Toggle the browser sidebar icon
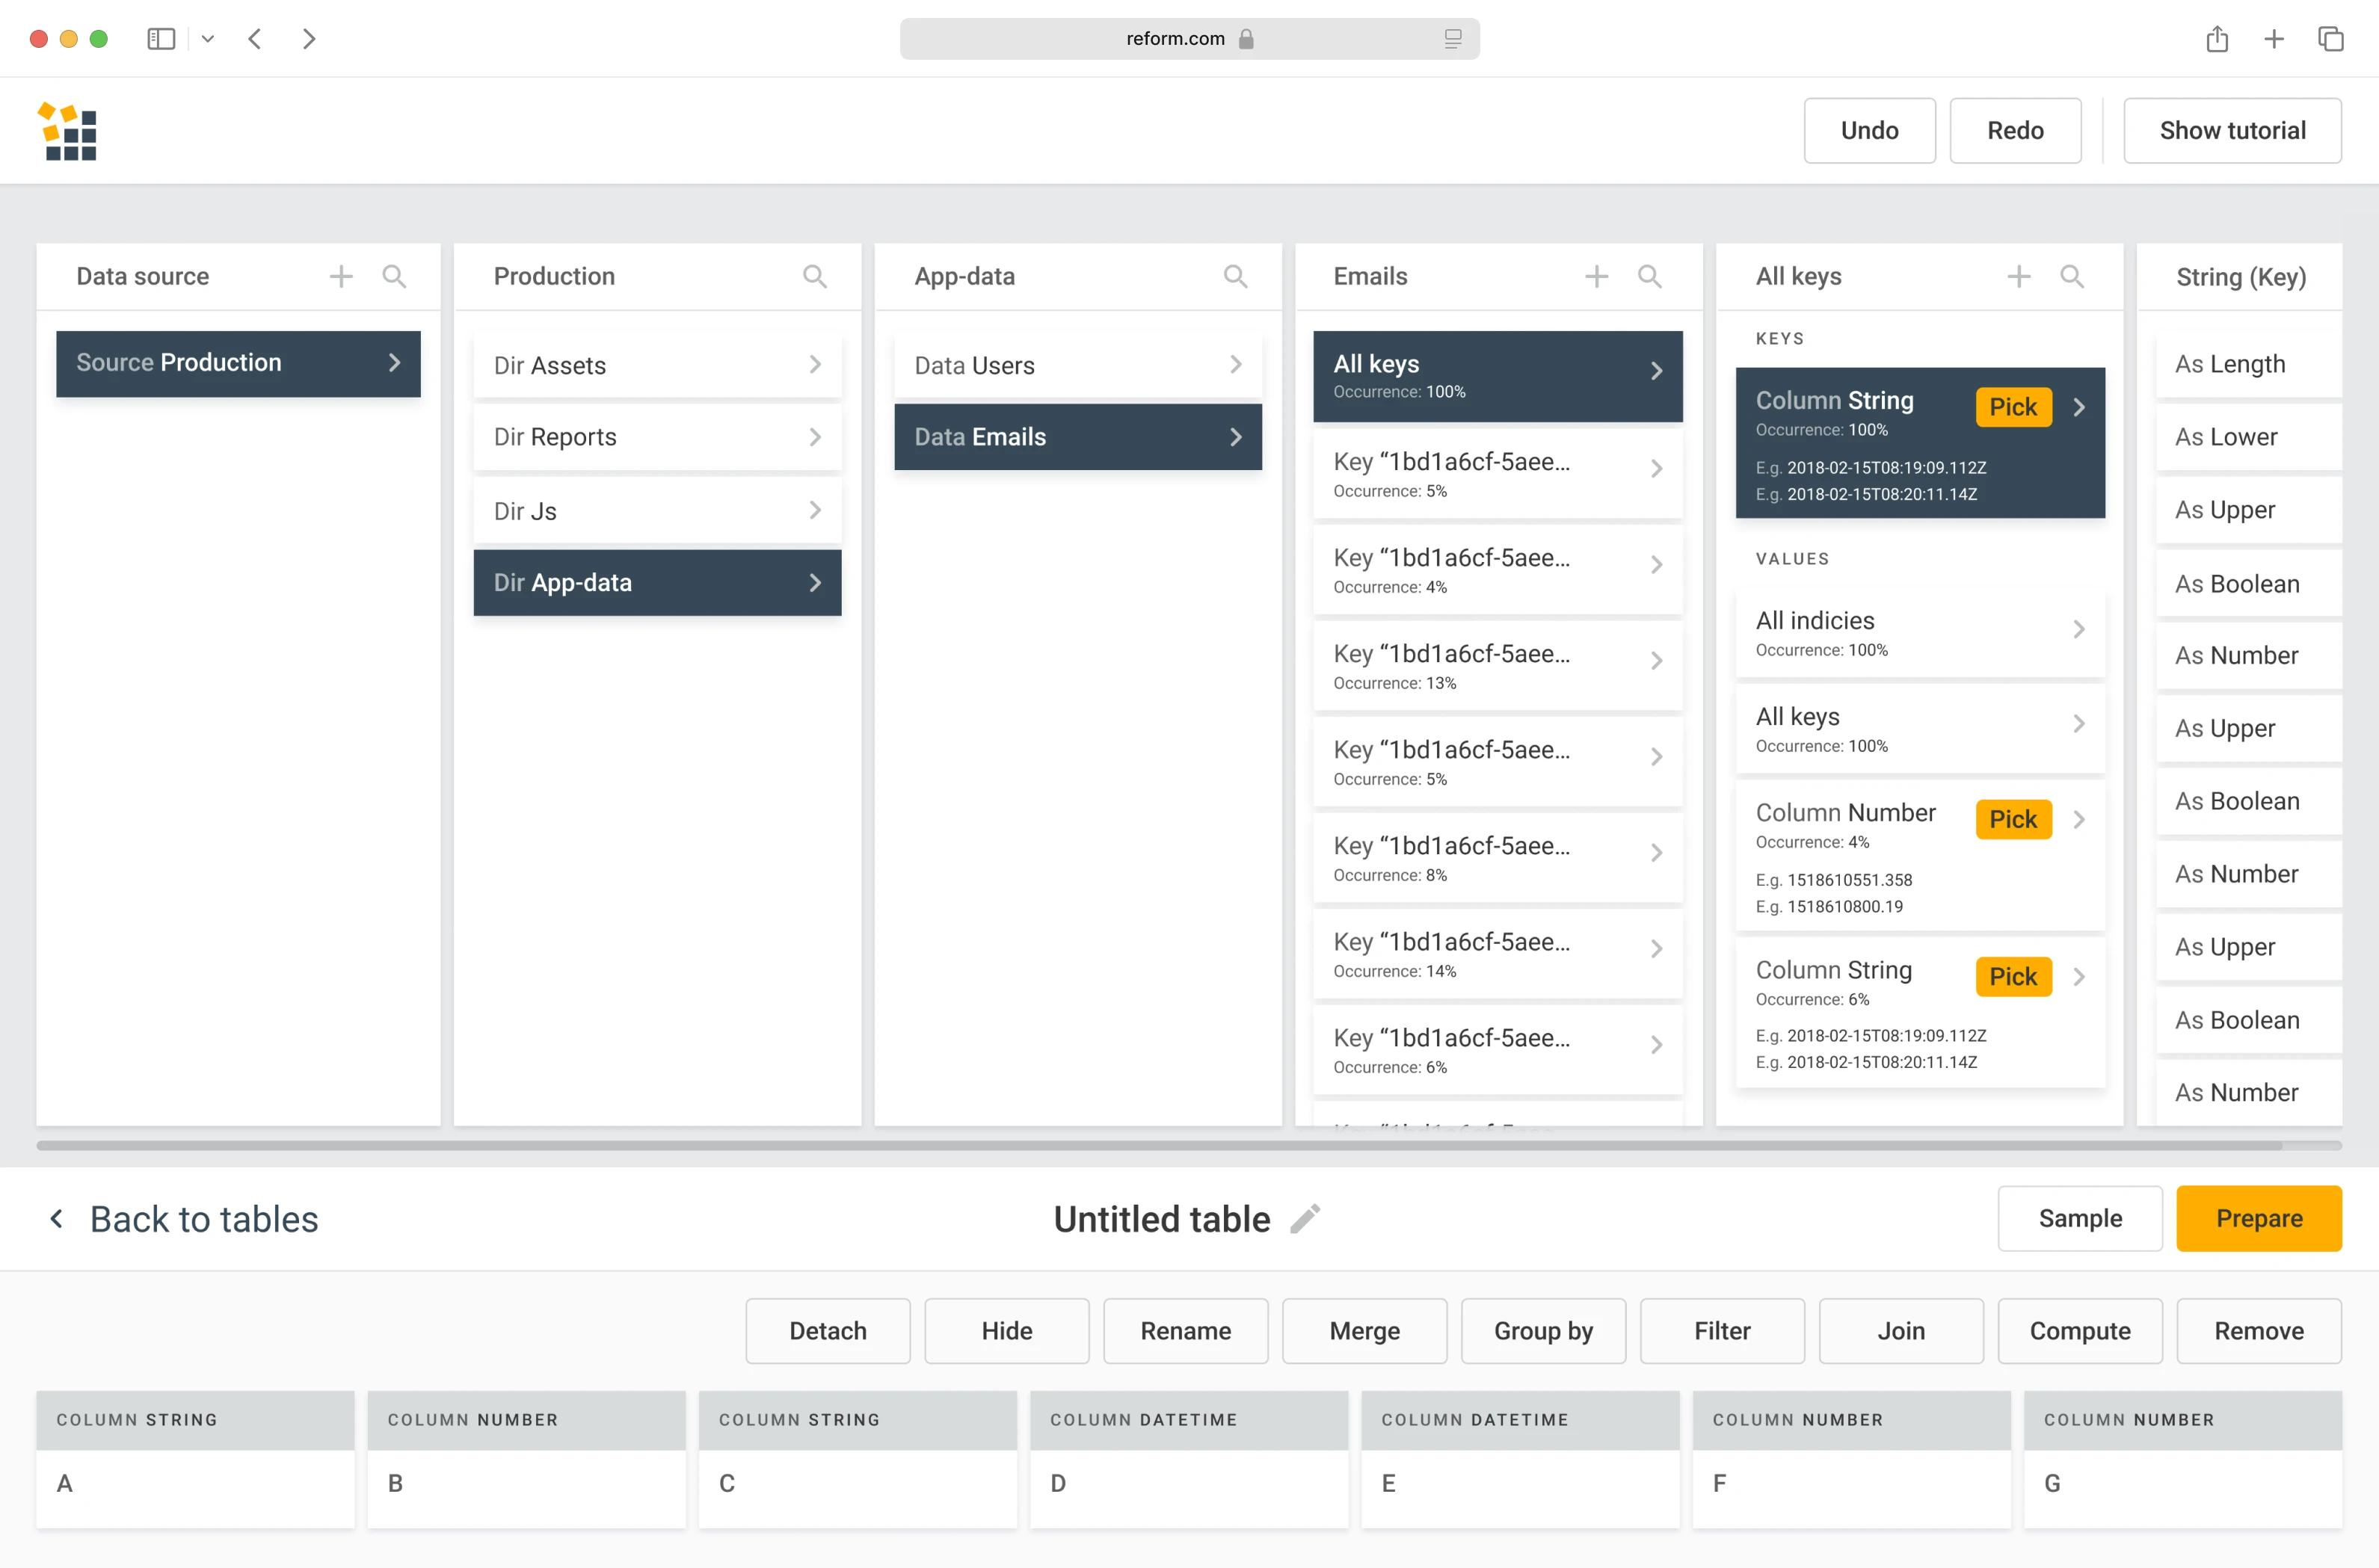2379x1568 pixels. pyautogui.click(x=161, y=39)
